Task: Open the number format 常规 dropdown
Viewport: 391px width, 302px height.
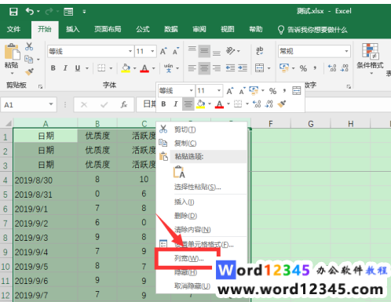Action: [x=346, y=51]
